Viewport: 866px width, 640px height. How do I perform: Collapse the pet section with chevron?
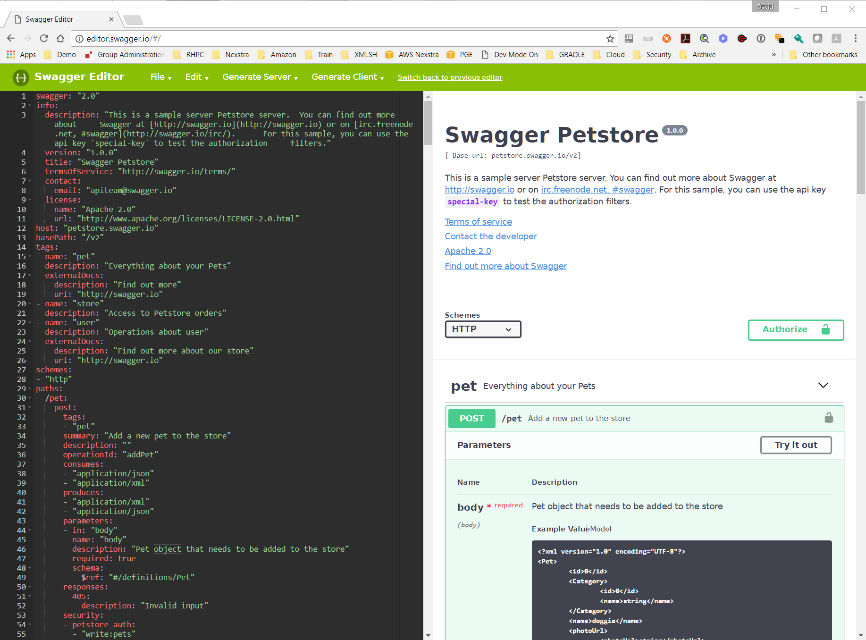pyautogui.click(x=823, y=386)
